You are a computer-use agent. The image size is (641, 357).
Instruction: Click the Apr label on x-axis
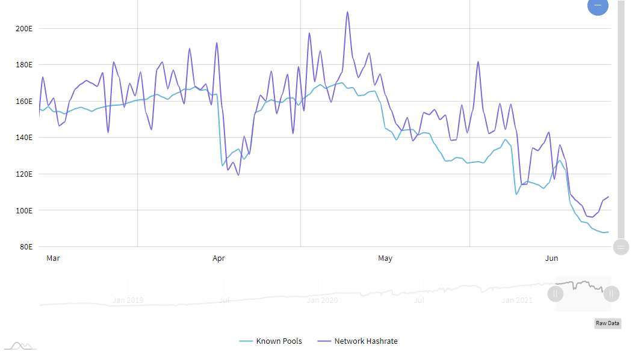pyautogui.click(x=218, y=258)
